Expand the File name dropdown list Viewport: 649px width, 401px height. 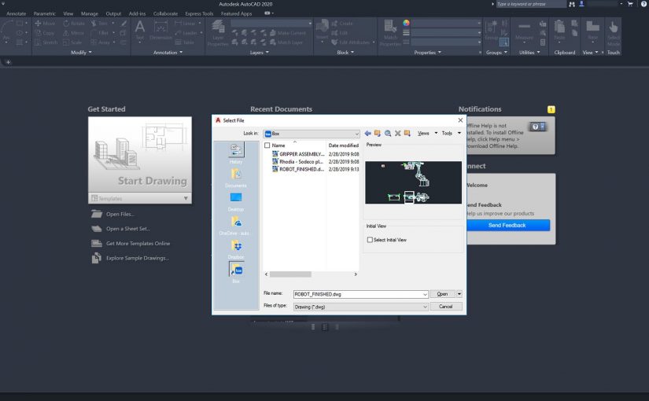tap(425, 294)
